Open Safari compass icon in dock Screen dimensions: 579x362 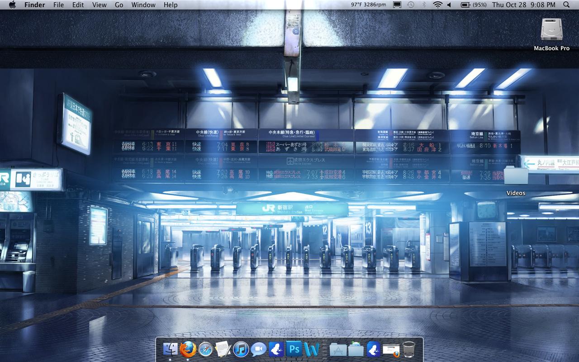coord(205,349)
